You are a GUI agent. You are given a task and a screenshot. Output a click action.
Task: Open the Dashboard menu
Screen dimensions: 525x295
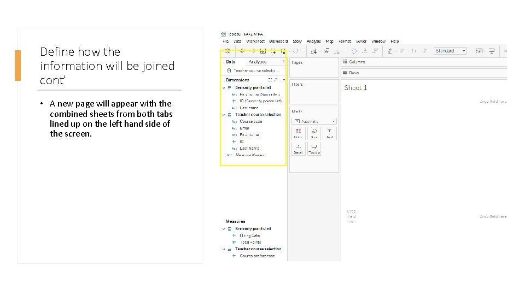pos(278,42)
